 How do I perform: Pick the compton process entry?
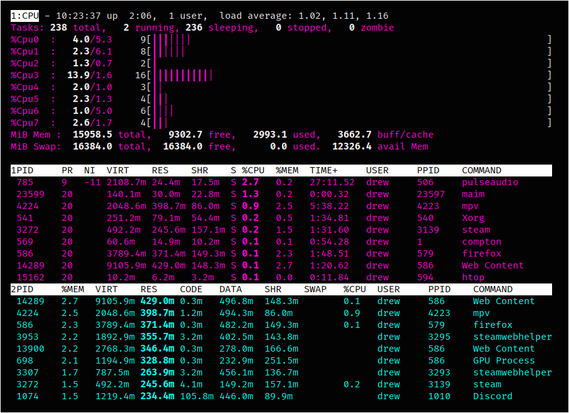click(x=481, y=242)
